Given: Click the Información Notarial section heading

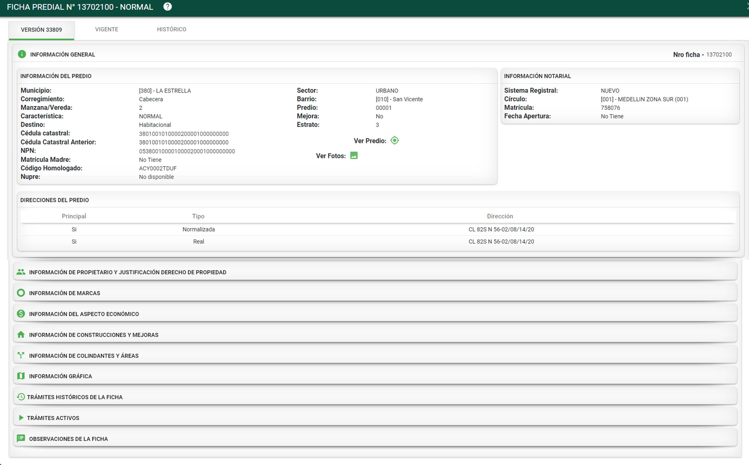Looking at the screenshot, I should pos(538,76).
